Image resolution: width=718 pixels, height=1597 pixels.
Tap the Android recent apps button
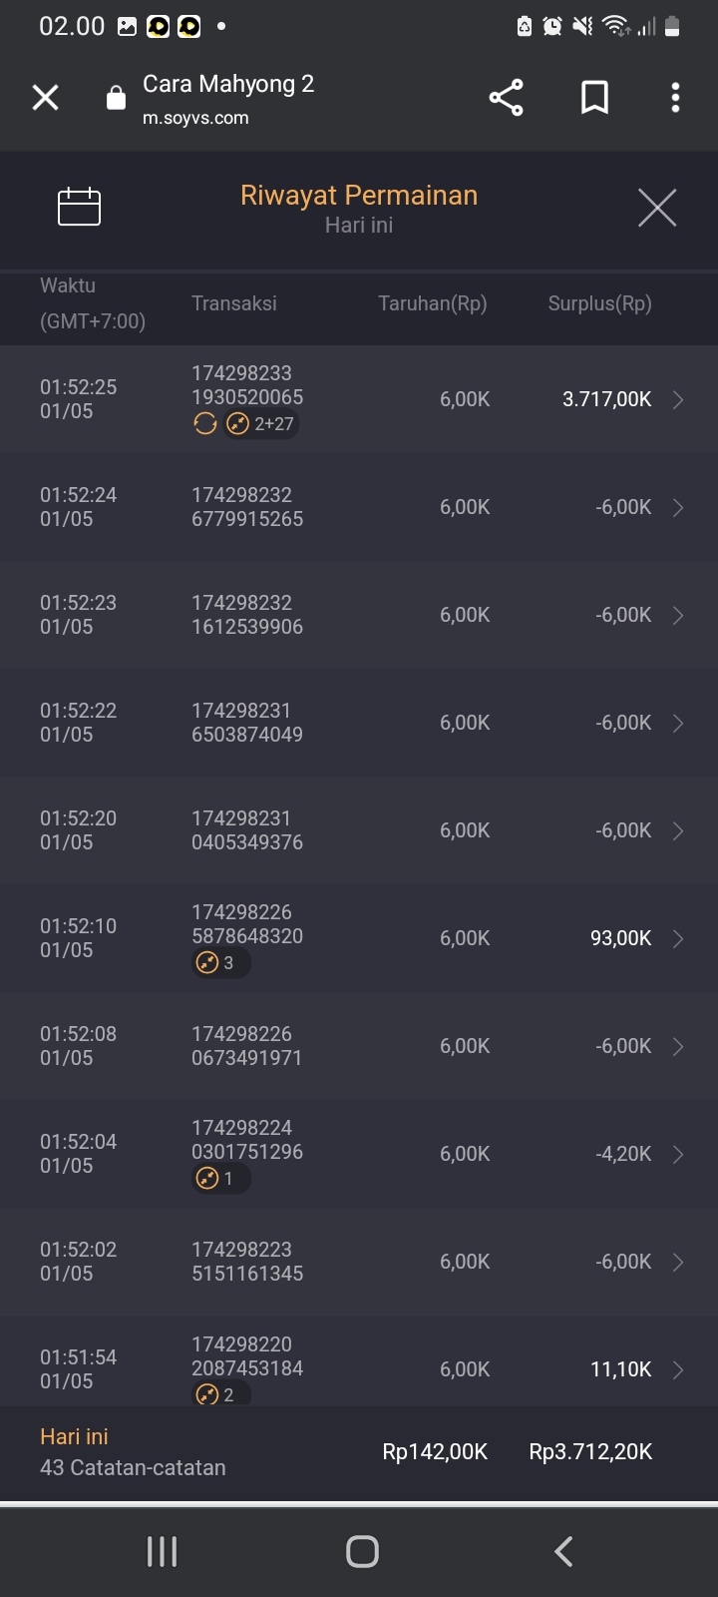coord(162,1551)
